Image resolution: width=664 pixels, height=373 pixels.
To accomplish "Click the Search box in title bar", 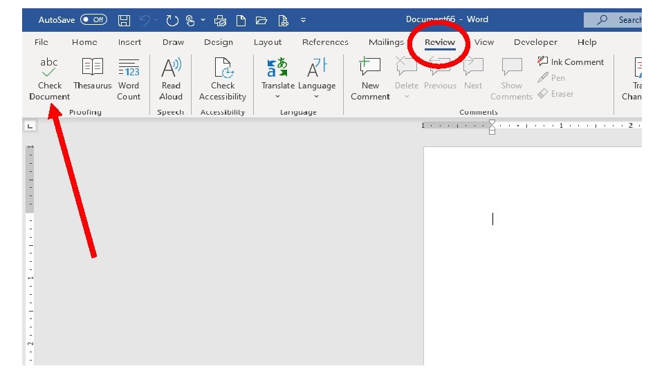I will (613, 20).
